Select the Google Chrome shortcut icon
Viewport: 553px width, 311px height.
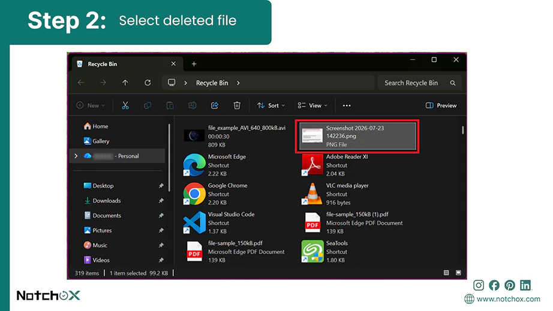click(194, 194)
